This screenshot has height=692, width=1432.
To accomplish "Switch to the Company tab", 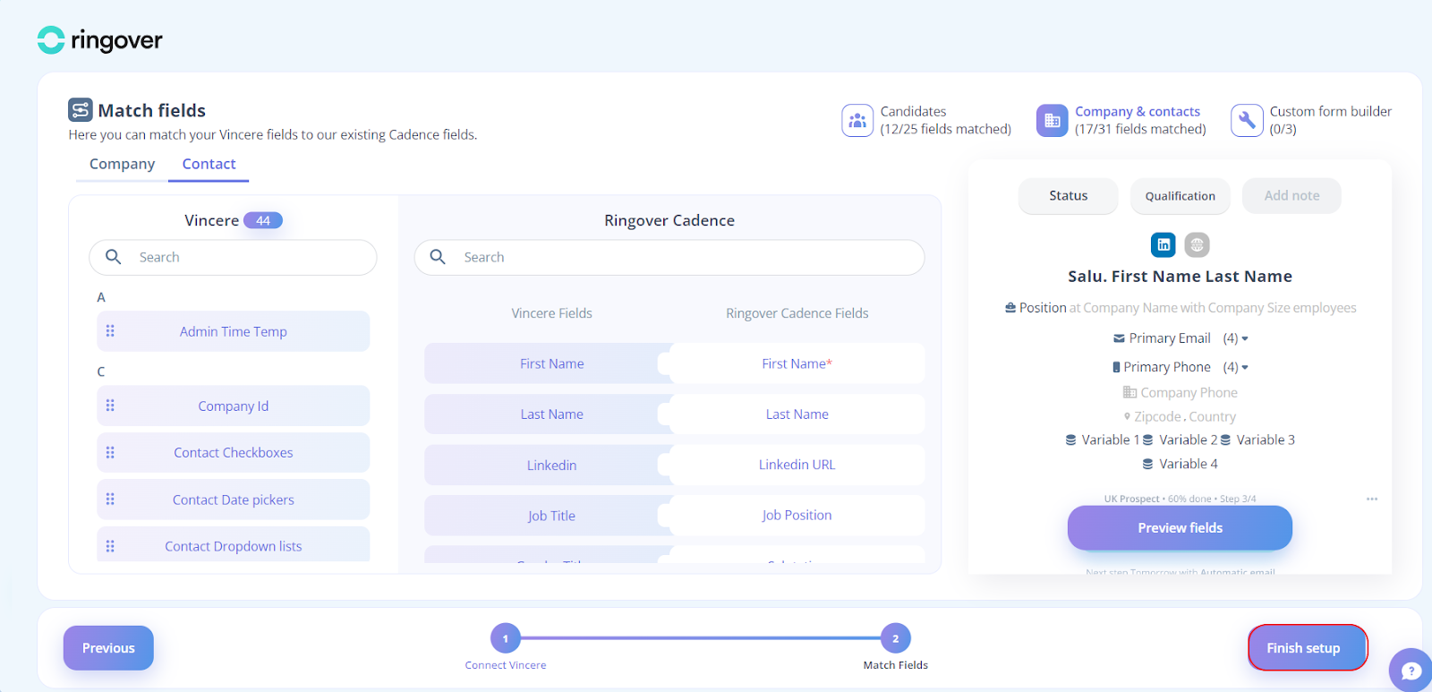I will 122,165.
